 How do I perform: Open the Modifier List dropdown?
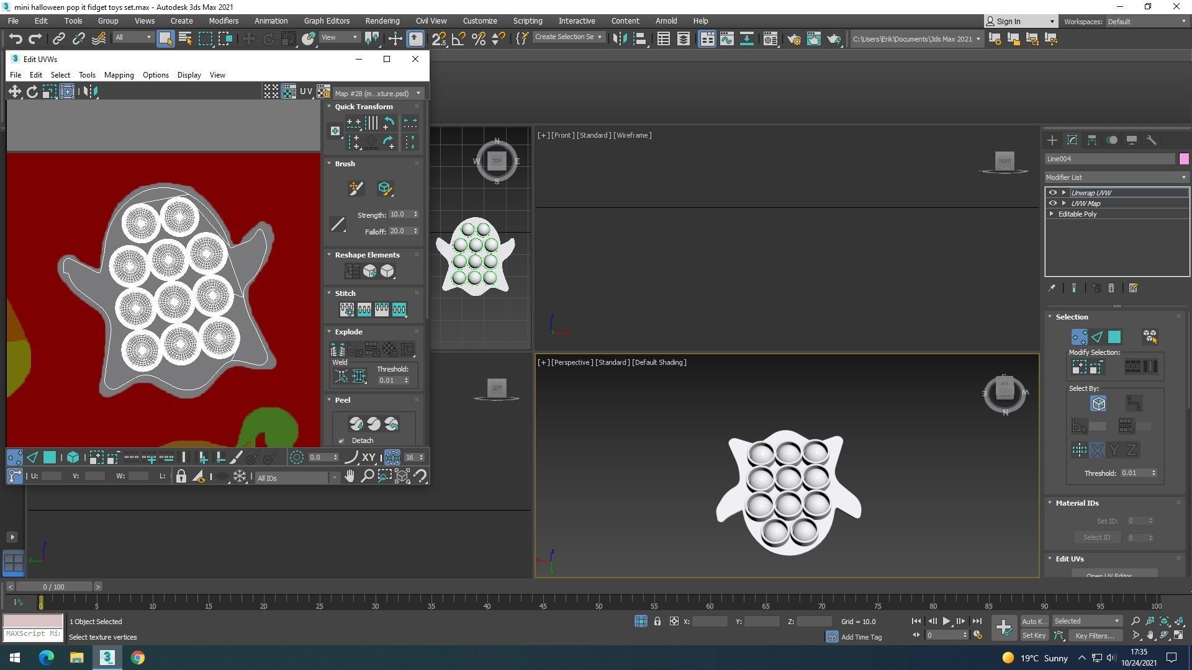point(1116,177)
